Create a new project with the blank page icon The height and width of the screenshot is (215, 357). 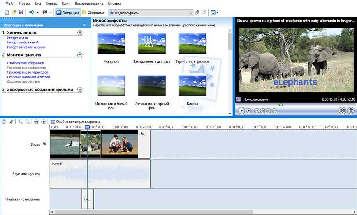7,12
